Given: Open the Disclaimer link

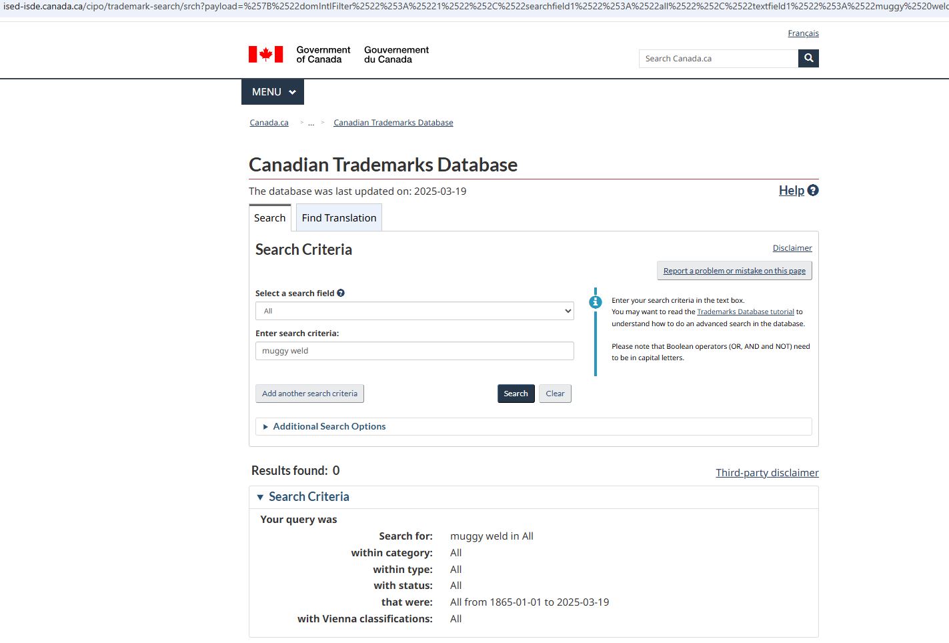Looking at the screenshot, I should pyautogui.click(x=792, y=248).
